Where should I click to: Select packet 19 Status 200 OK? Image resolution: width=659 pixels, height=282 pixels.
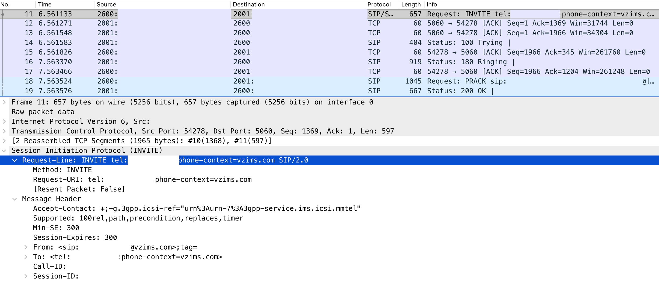click(x=329, y=91)
